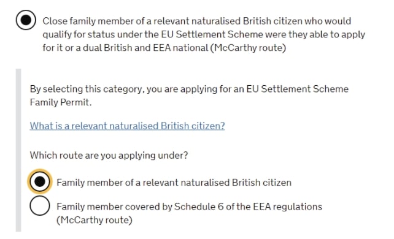Choose Family member of relevant naturalised British citizen radio
The width and height of the screenshot is (394, 239).
coord(40,181)
